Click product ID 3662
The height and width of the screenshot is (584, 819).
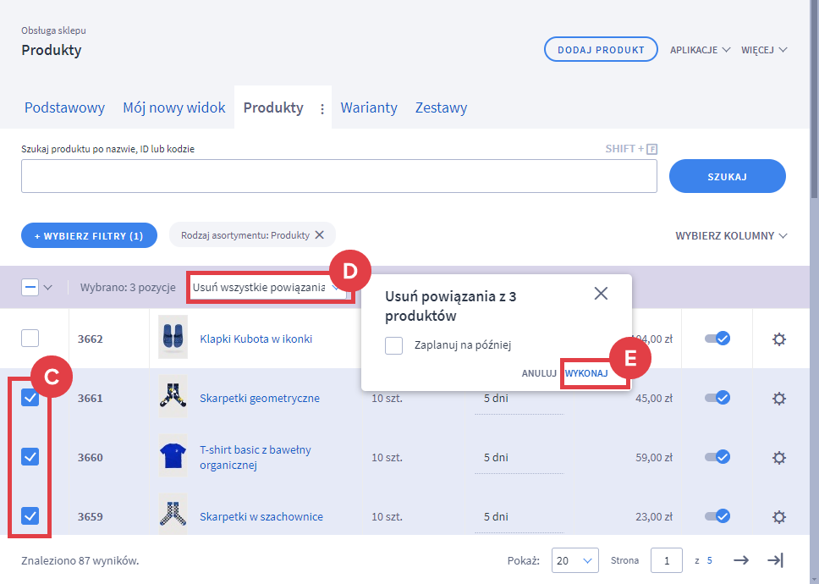(x=91, y=339)
